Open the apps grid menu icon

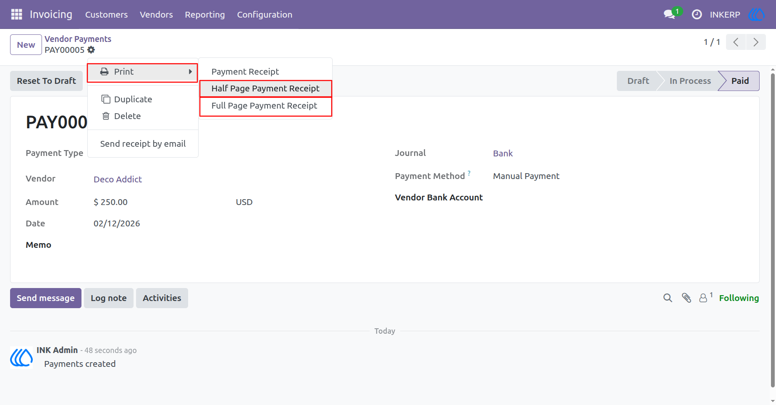tap(16, 14)
